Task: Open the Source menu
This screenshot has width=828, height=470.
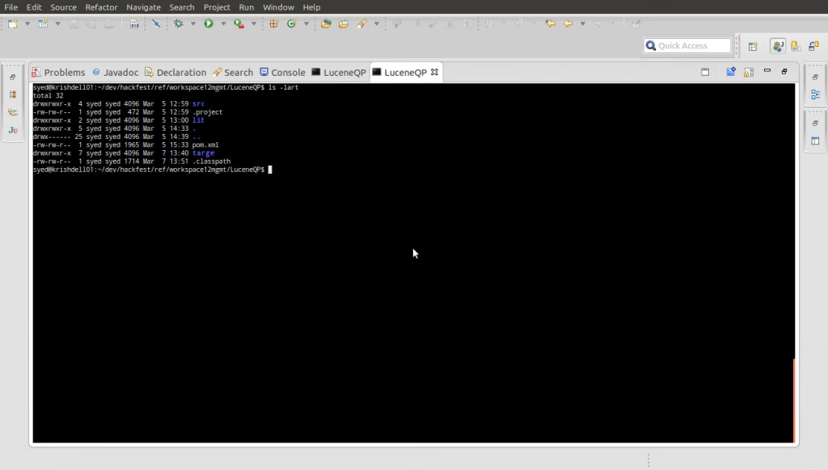Action: pos(63,7)
